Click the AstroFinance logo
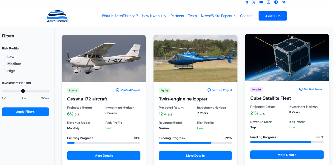The height and width of the screenshot is (165, 333). point(57,16)
